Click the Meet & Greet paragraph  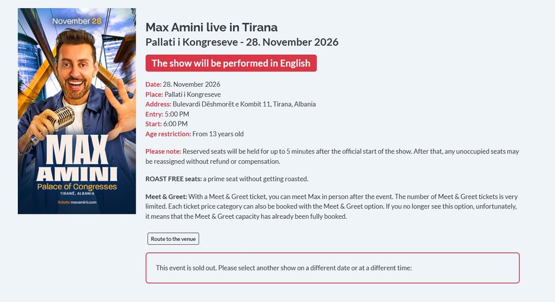click(331, 206)
